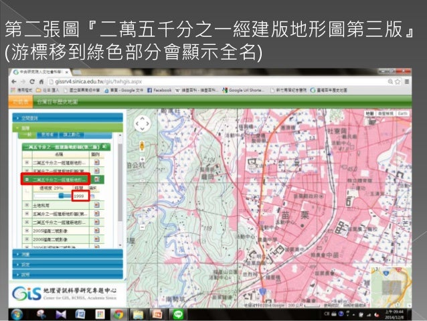Open legend icon for 2006福衛二號影像
This screenshot has height=321, width=427.
[96, 239]
